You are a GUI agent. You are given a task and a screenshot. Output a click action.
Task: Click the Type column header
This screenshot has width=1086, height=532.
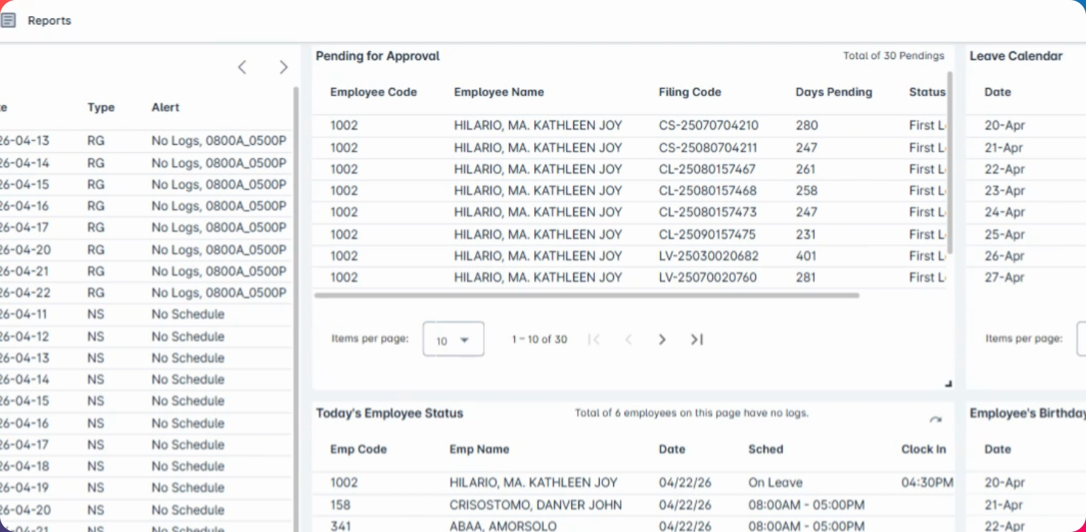tap(101, 107)
